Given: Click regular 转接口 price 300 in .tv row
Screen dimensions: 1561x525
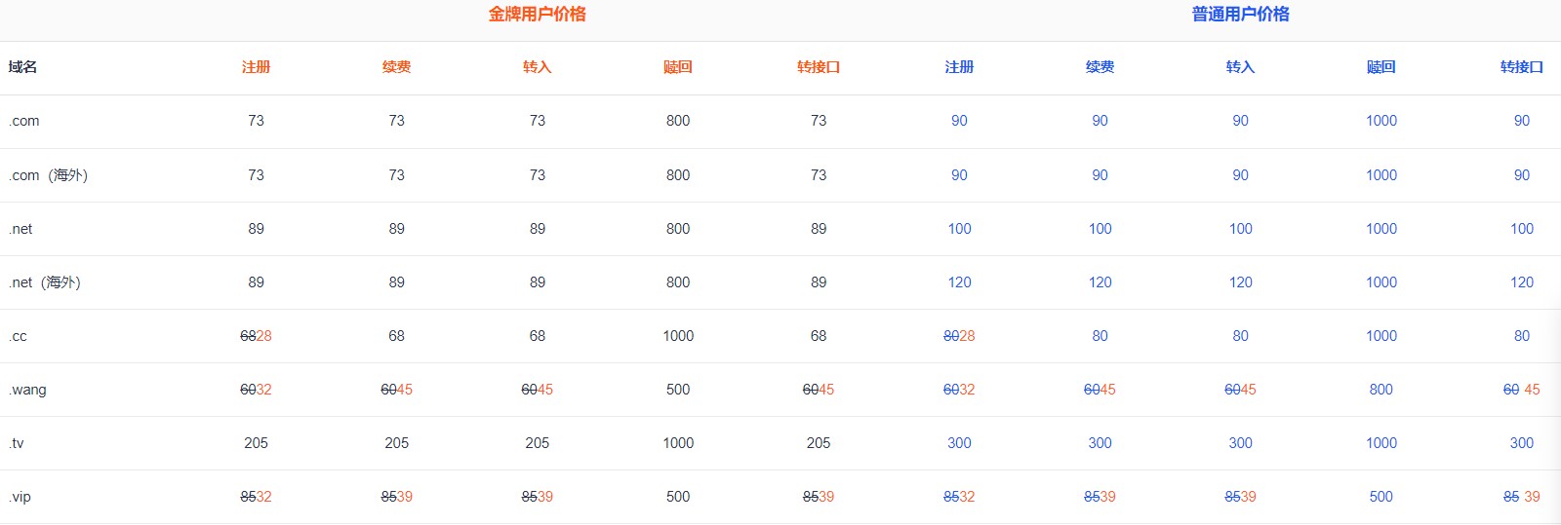Looking at the screenshot, I should [1521, 443].
